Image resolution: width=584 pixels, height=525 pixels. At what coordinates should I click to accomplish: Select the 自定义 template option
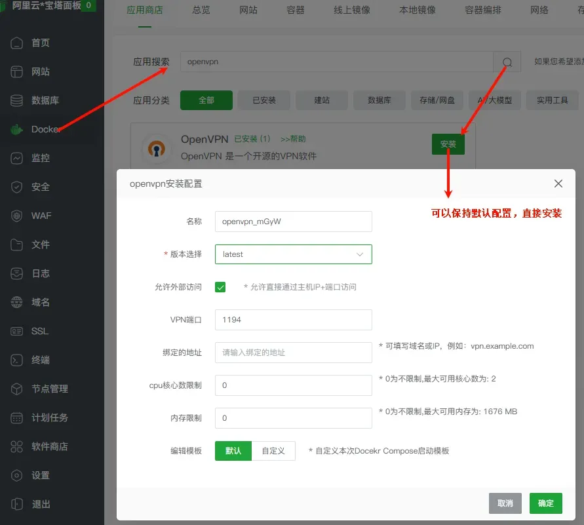coord(273,451)
